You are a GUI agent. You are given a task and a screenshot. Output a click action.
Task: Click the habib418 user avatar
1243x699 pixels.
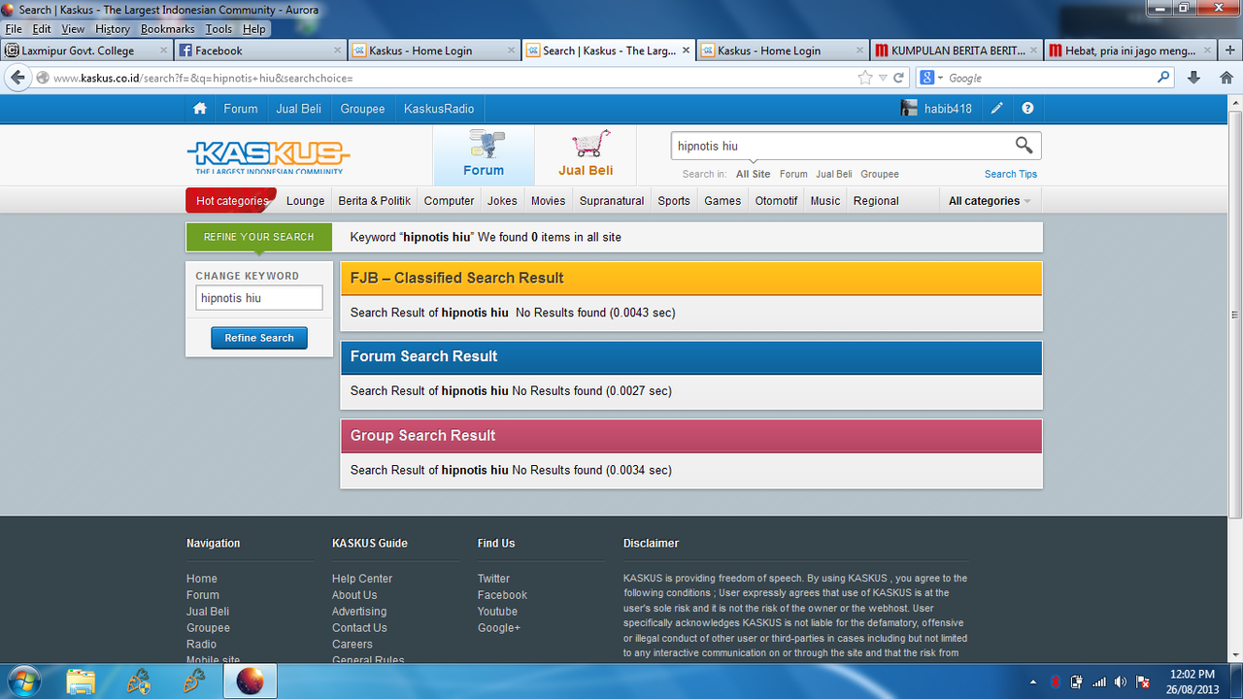909,109
